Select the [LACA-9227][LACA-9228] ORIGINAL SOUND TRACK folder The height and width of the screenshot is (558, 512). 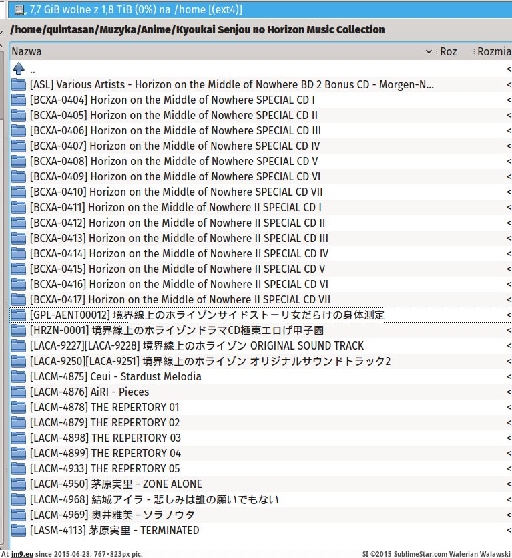click(197, 345)
